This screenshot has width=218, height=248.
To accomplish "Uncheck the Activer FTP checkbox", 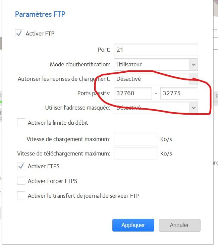I will [19, 34].
